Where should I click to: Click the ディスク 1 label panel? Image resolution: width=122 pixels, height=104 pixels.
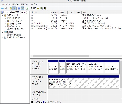pyautogui.click(x=39, y=82)
